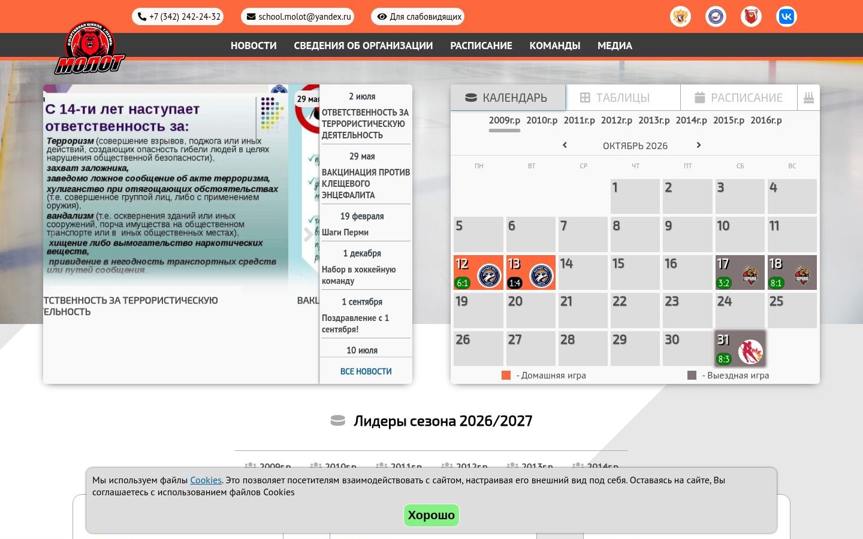
Task: Switch to the Таблицы tab
Action: [623, 98]
